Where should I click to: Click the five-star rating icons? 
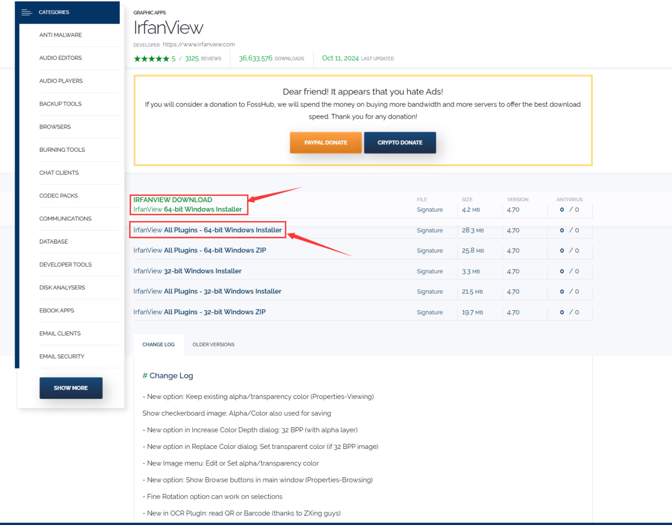pos(151,59)
